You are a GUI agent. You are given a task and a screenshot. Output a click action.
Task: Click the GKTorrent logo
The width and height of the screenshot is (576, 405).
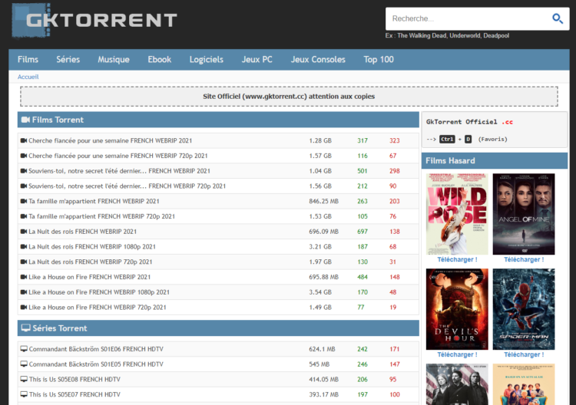pos(94,20)
